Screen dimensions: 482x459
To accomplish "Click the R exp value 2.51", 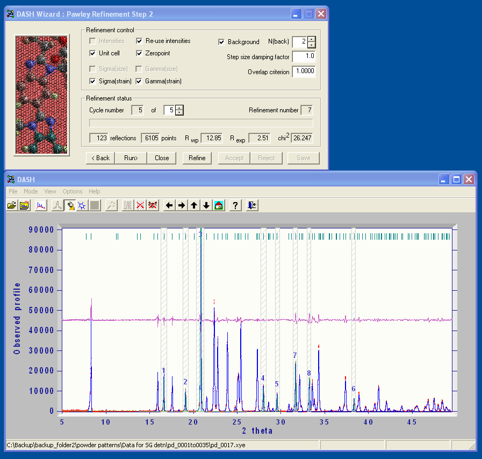I will click(260, 138).
